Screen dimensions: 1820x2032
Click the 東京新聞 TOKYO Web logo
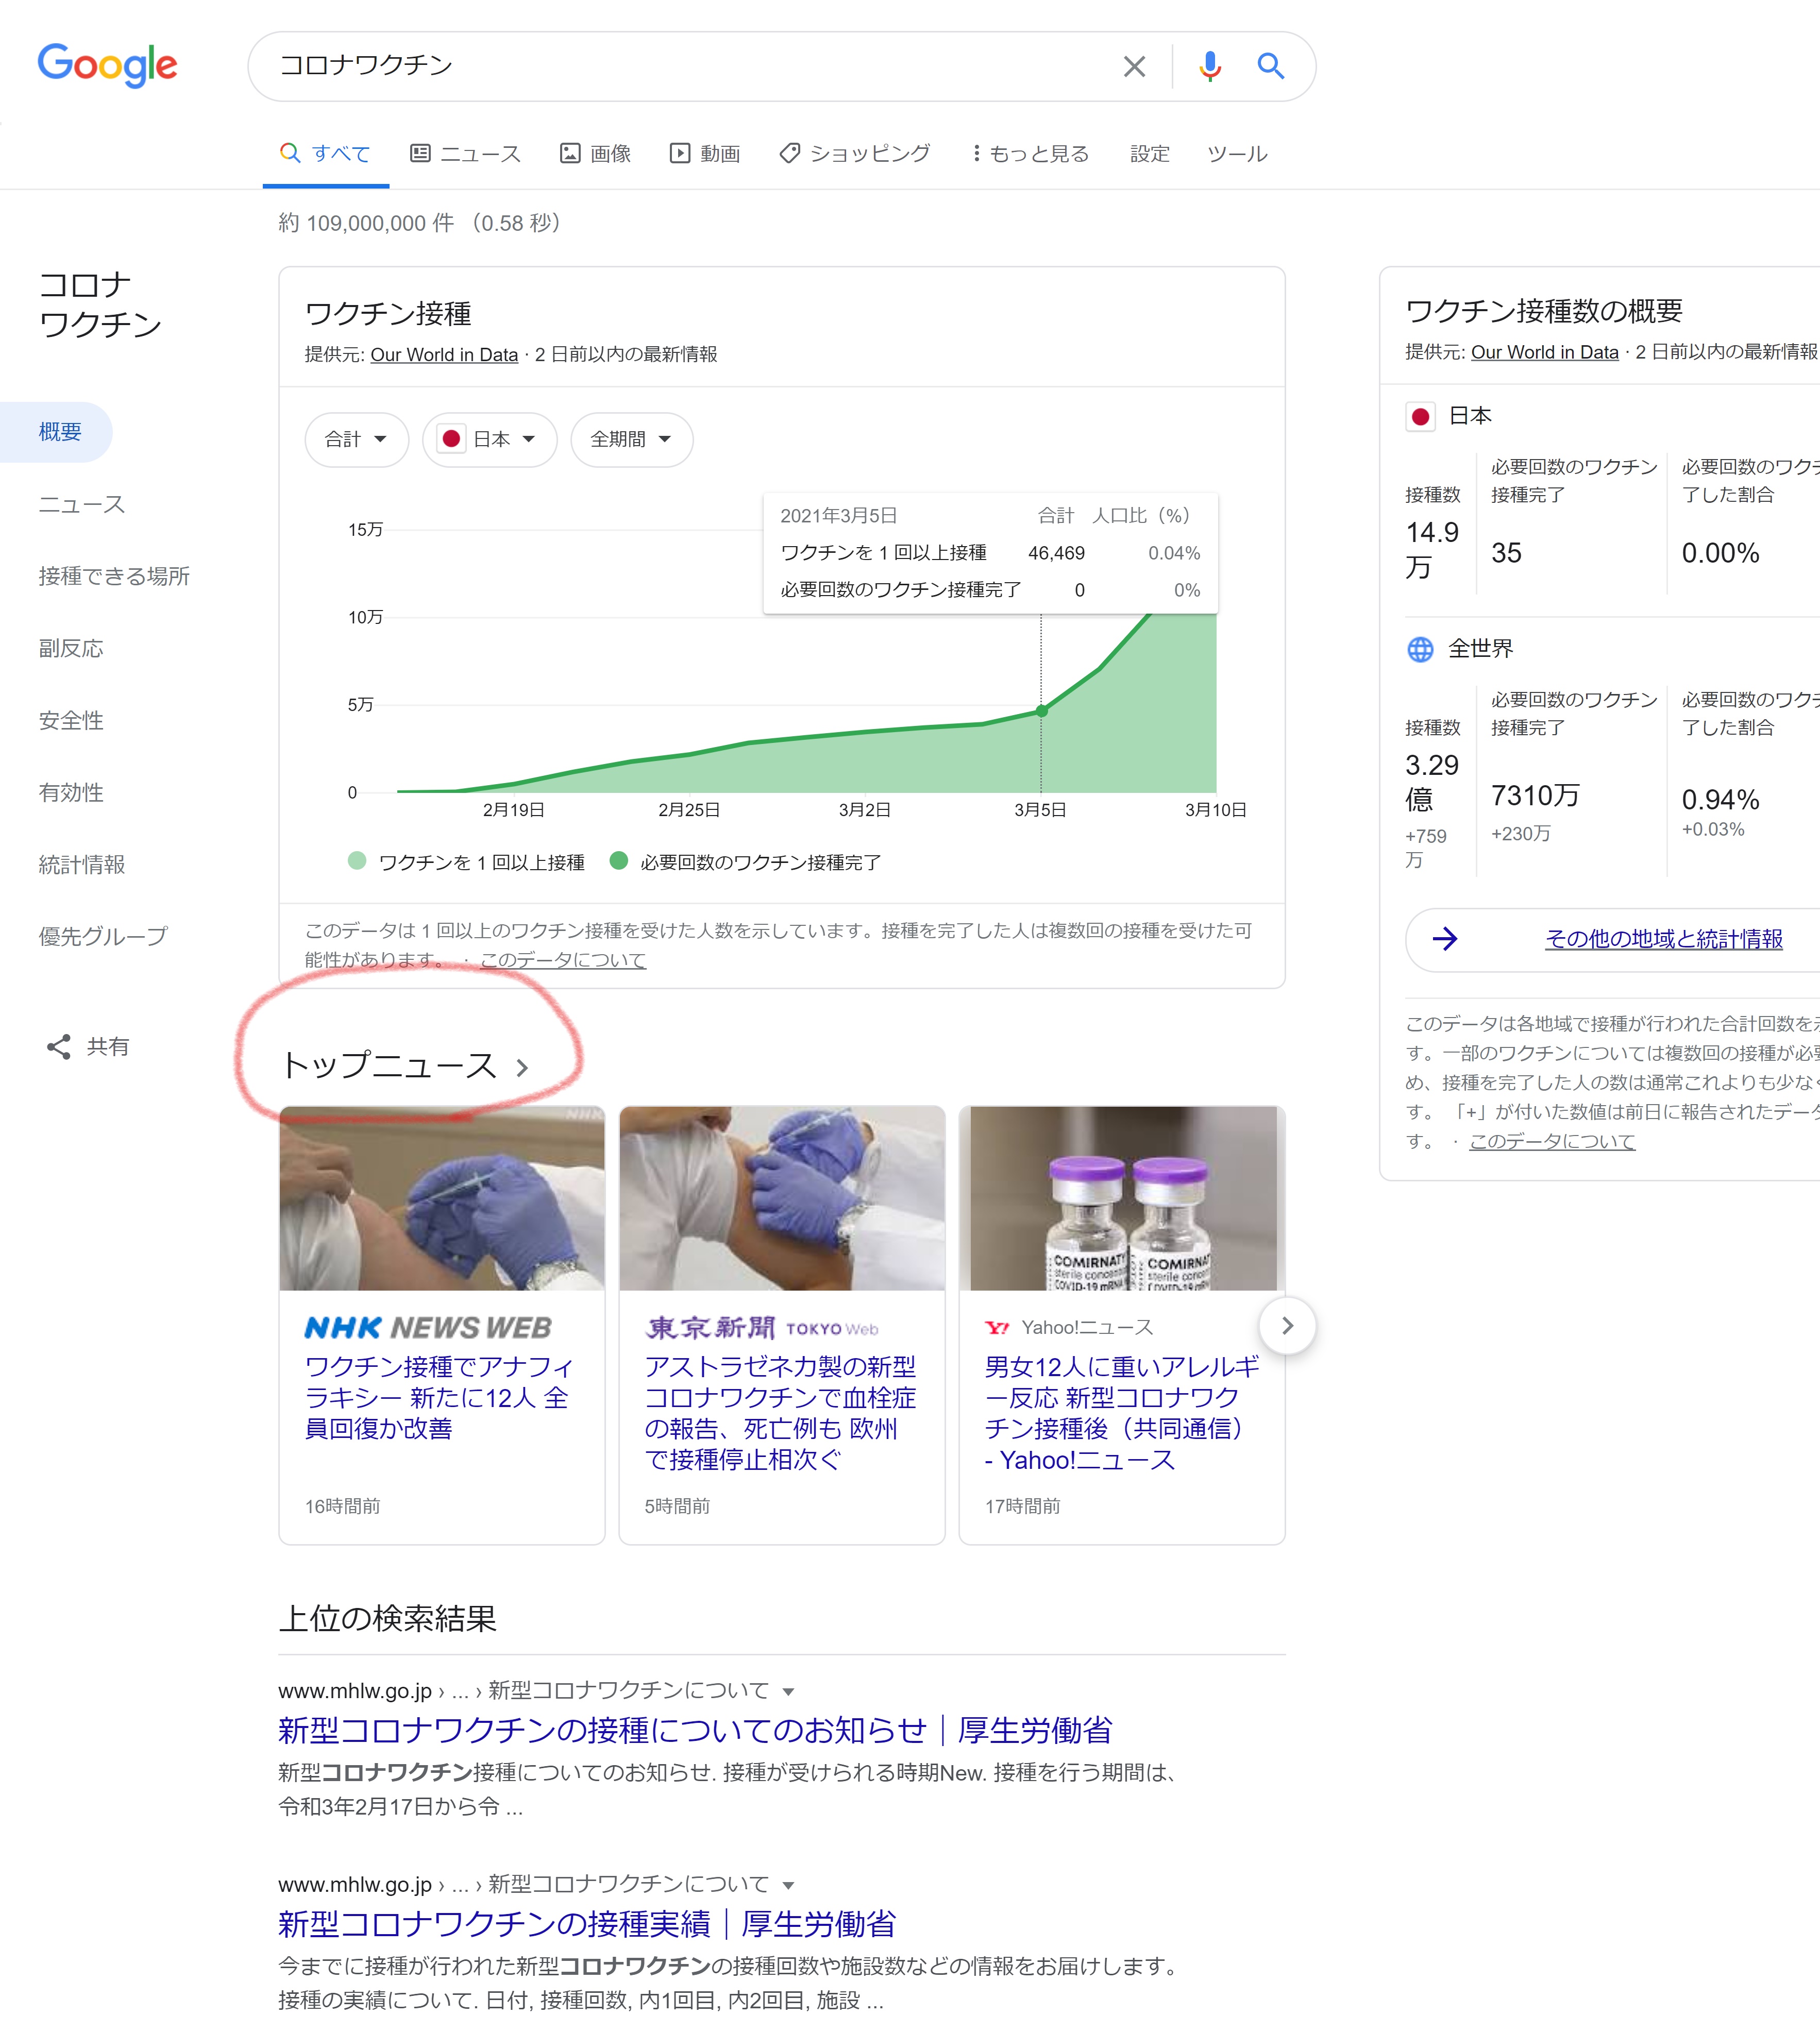click(762, 1328)
